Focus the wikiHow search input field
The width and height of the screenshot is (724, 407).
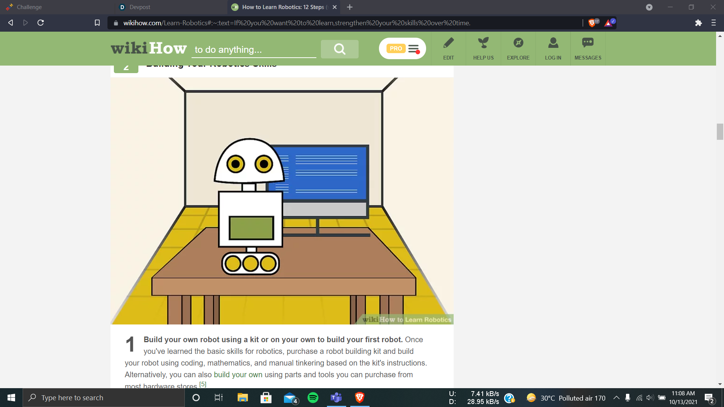point(253,50)
